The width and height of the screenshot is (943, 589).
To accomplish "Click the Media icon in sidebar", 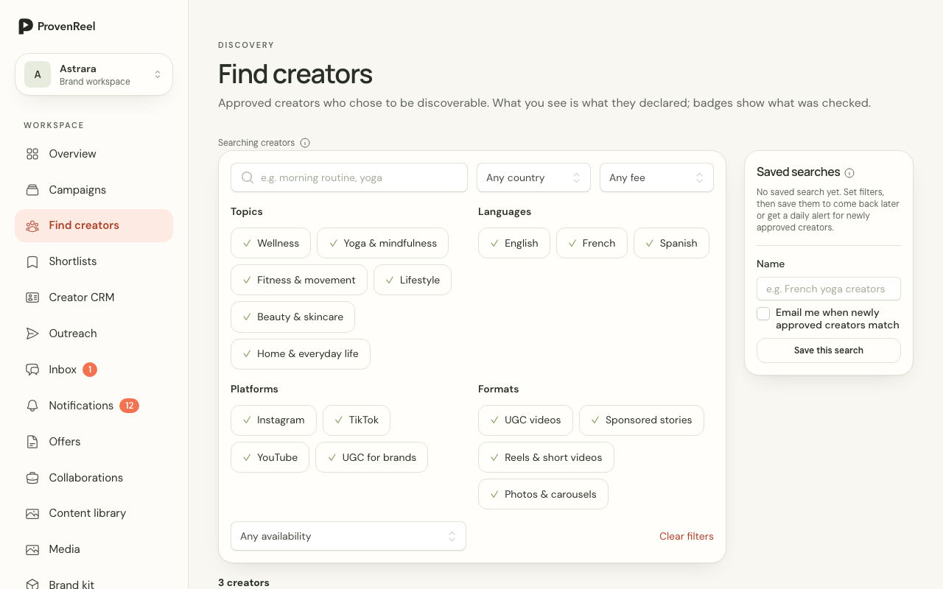I will click(32, 549).
